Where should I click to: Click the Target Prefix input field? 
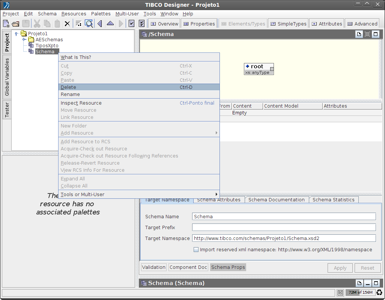tap(284, 227)
